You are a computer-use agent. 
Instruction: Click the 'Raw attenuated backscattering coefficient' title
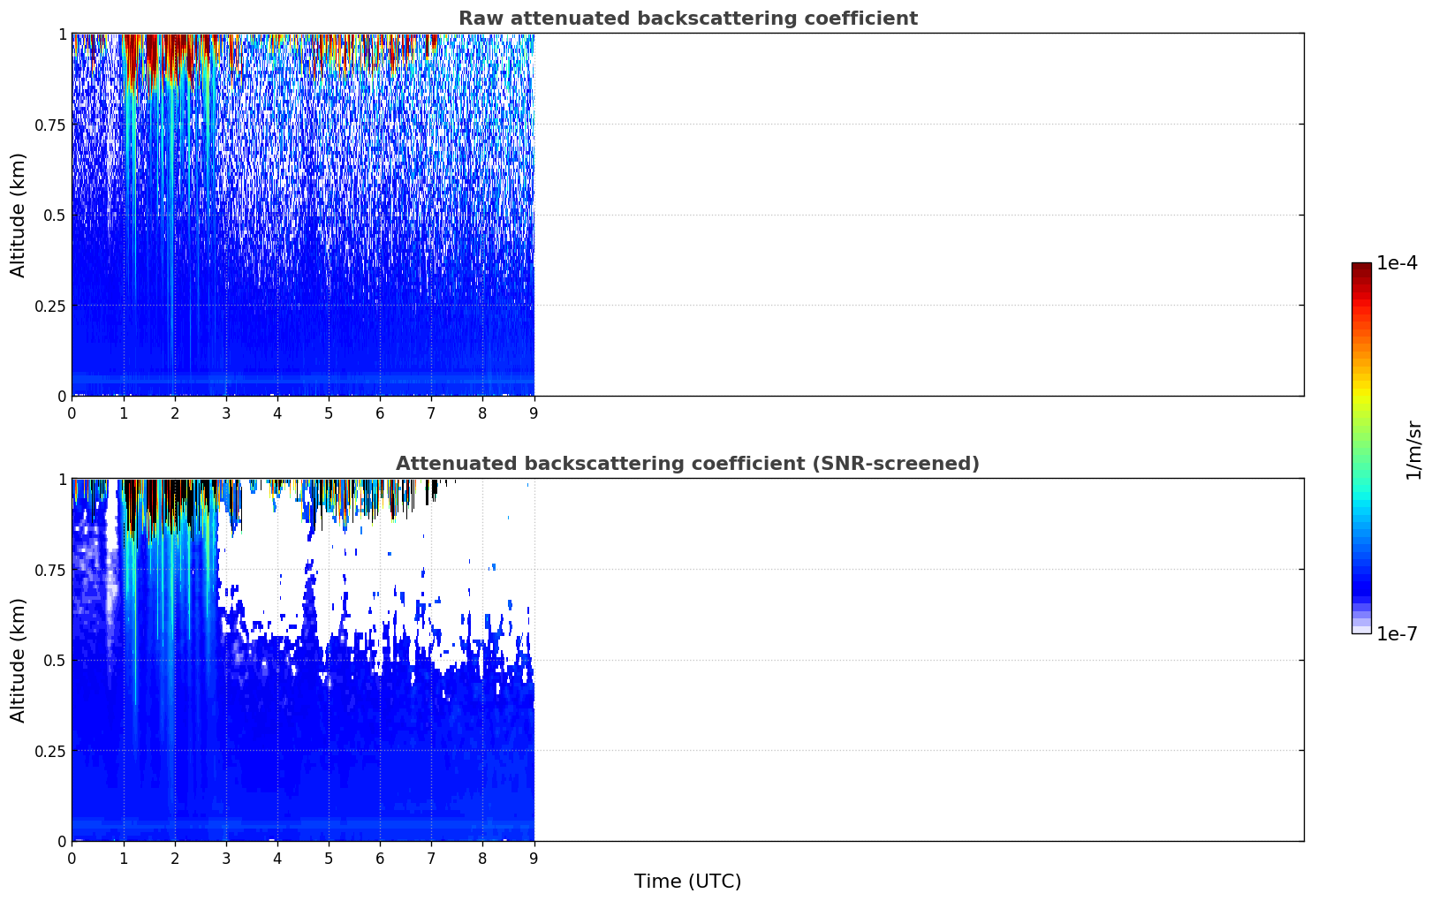coord(687,19)
